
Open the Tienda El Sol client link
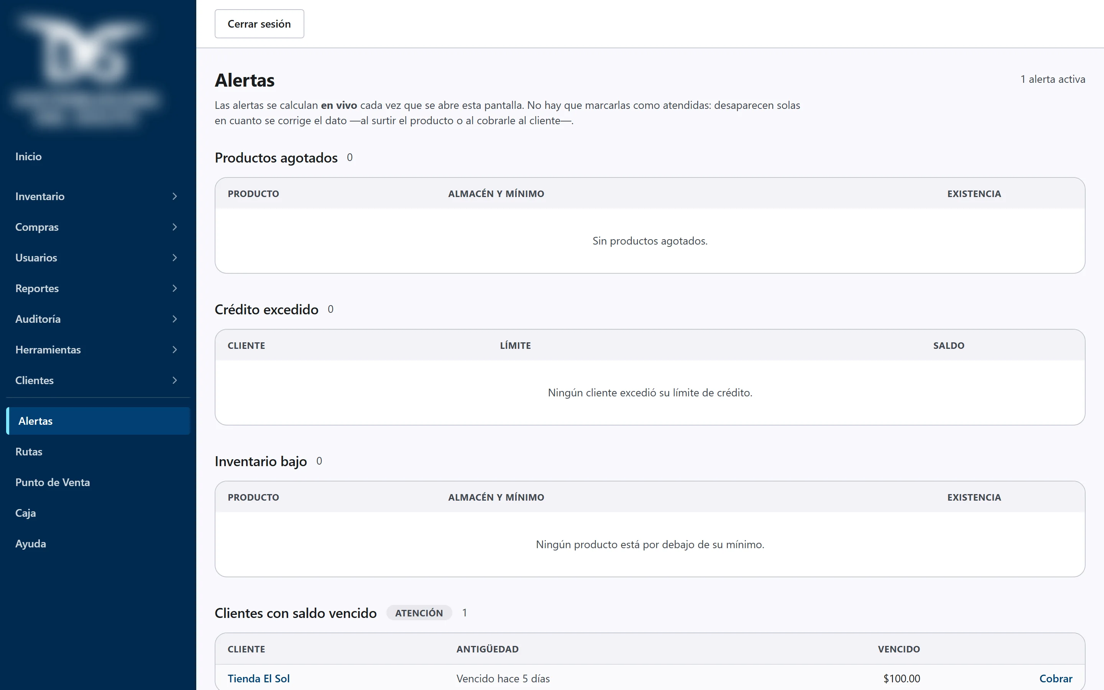[259, 678]
